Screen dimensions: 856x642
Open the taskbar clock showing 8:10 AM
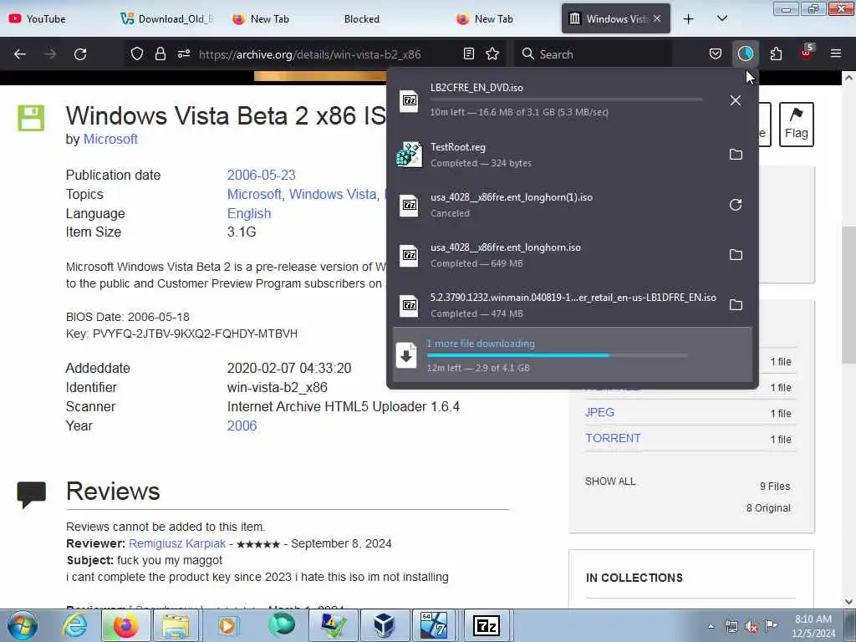[813, 625]
